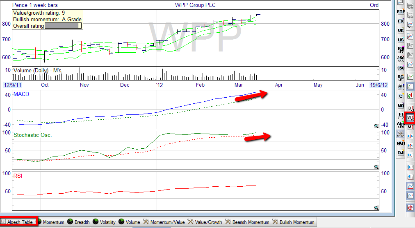Click the Pence 1 week bars label

click(x=35, y=5)
